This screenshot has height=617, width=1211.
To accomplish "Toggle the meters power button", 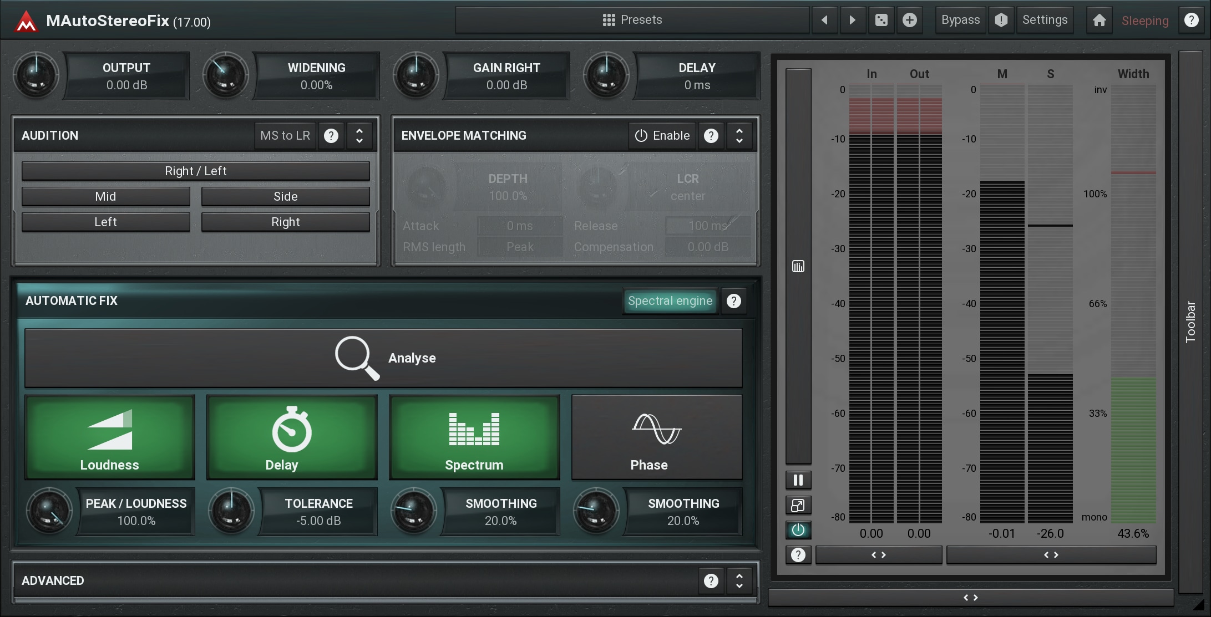I will (x=798, y=530).
